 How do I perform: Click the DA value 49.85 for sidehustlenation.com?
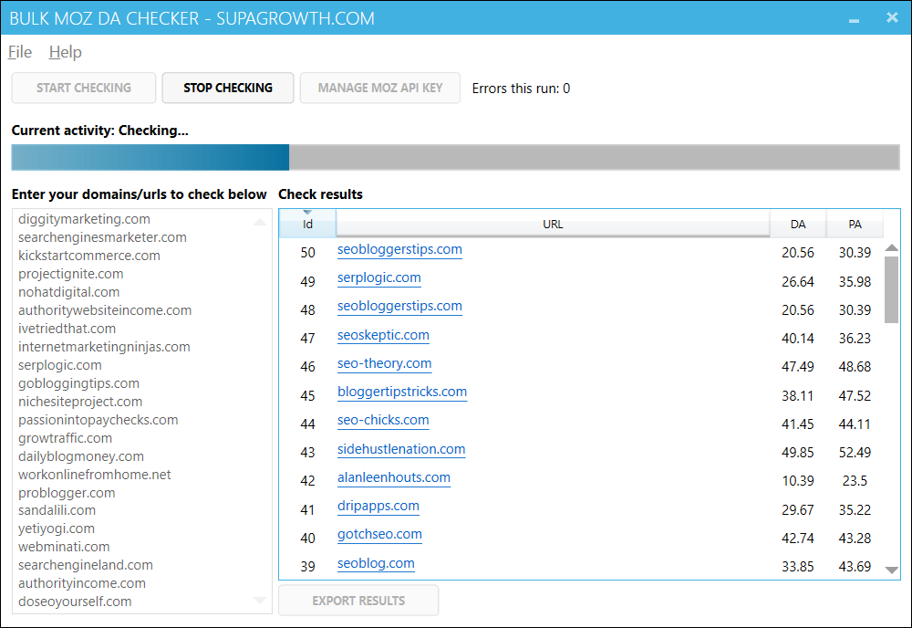coord(797,452)
